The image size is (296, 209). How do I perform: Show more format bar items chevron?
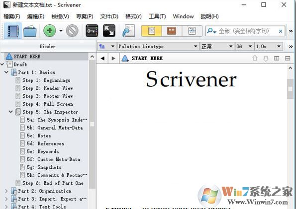point(291,46)
